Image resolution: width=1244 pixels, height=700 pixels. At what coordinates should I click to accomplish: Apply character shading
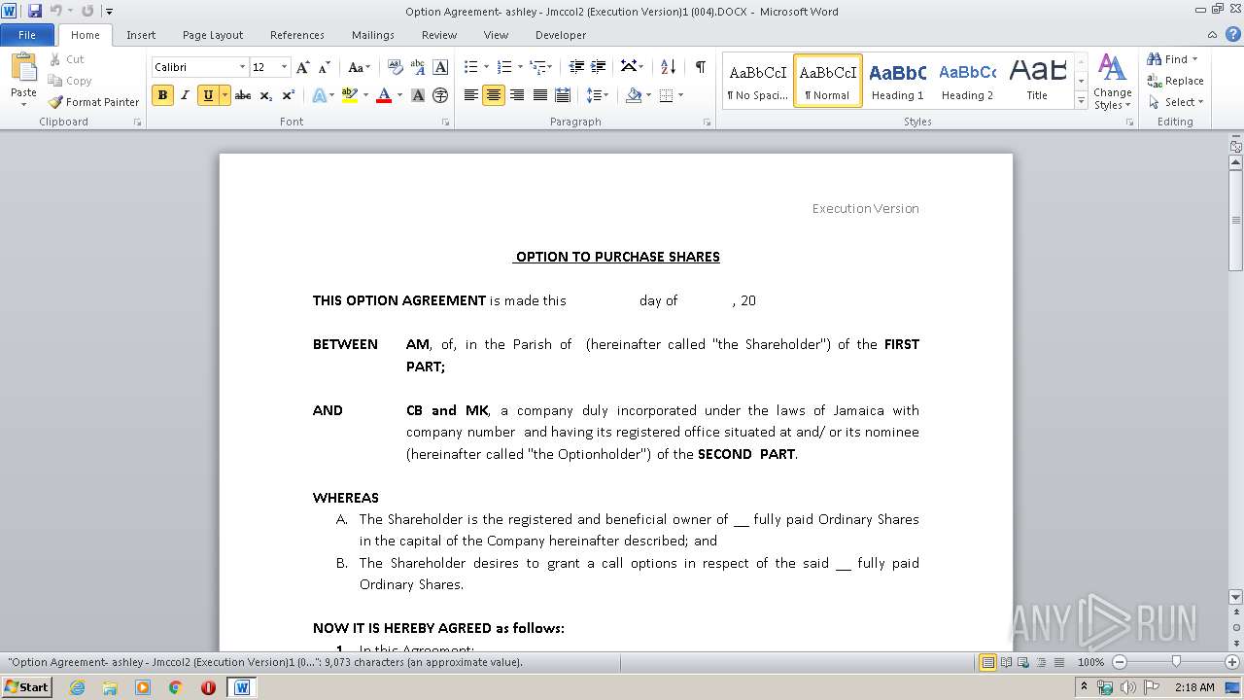[x=418, y=95]
